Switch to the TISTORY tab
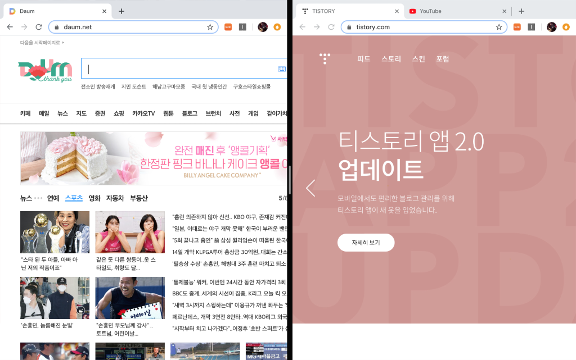Image resolution: width=576 pixels, height=360 pixels. 349,11
